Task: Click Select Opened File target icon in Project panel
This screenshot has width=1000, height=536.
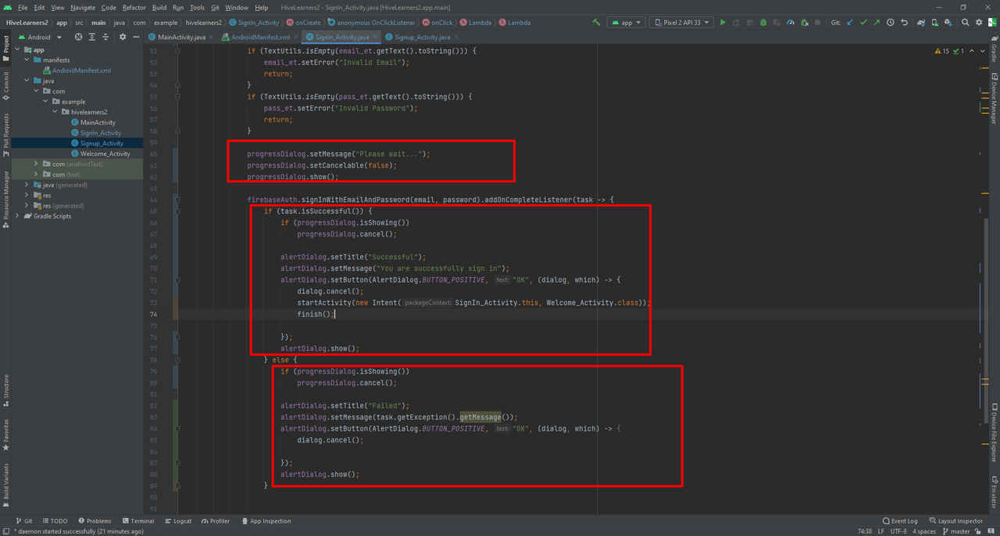Action: coord(78,37)
